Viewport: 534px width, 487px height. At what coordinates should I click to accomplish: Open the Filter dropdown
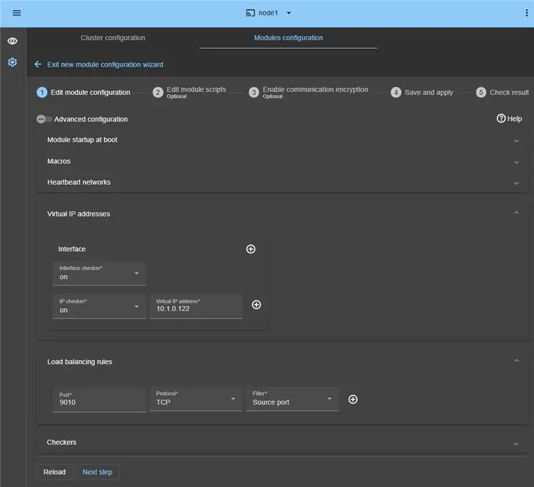(x=292, y=399)
